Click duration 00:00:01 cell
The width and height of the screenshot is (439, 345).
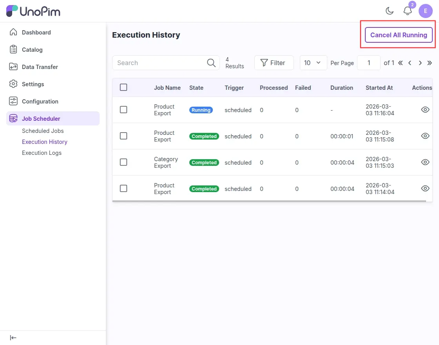(x=341, y=136)
